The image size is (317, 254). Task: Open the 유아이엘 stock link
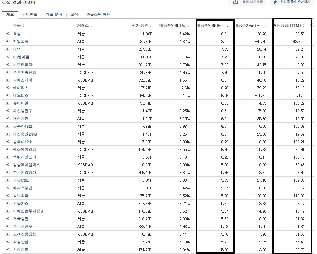click(x=21, y=103)
